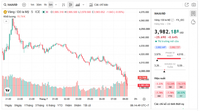Click the XAUUSD symbol search magnifier icon

[5, 5]
